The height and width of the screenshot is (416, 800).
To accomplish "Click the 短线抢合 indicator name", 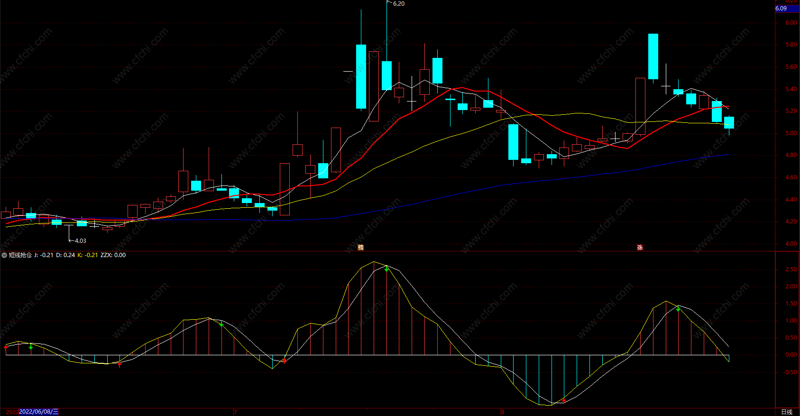I will tap(20, 255).
